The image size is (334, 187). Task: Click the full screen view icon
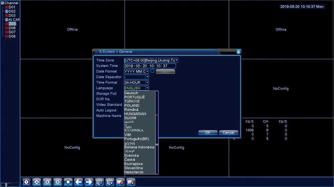[68, 182]
